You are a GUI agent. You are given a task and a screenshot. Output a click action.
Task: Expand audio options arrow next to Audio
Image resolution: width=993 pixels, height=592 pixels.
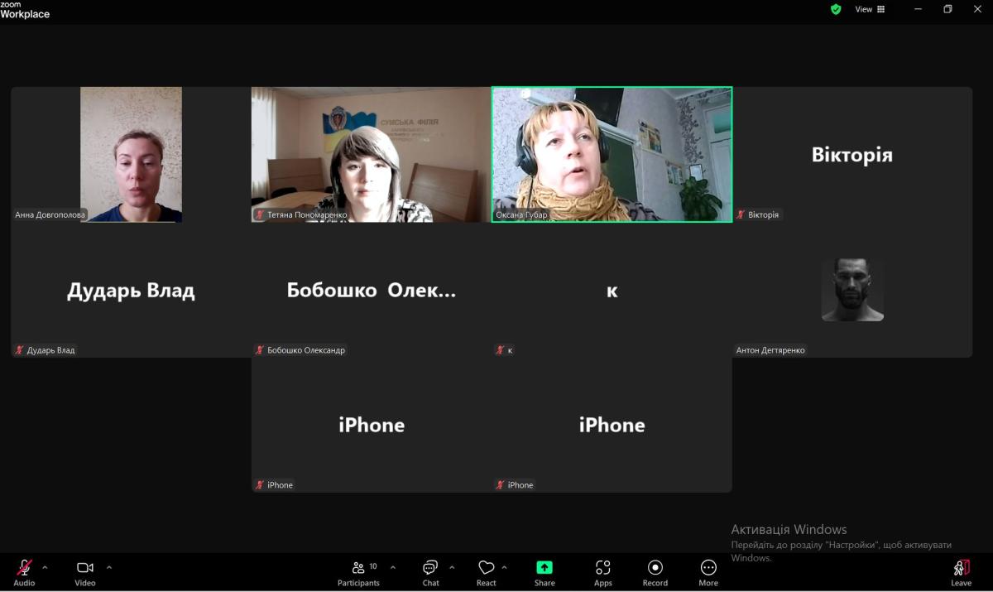point(45,567)
